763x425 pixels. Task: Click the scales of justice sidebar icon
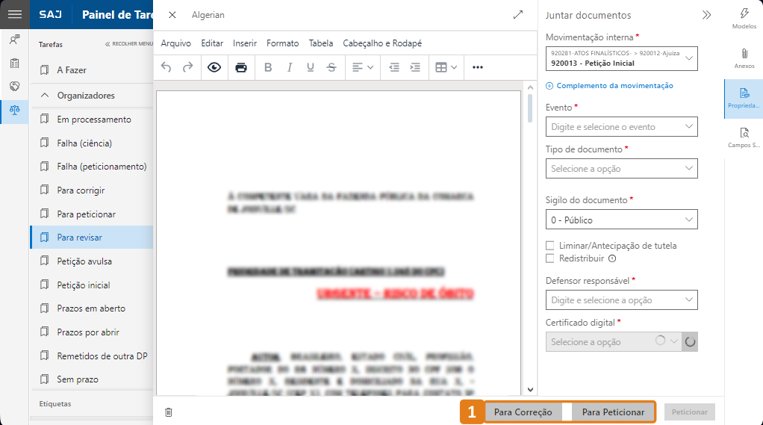tap(15, 110)
